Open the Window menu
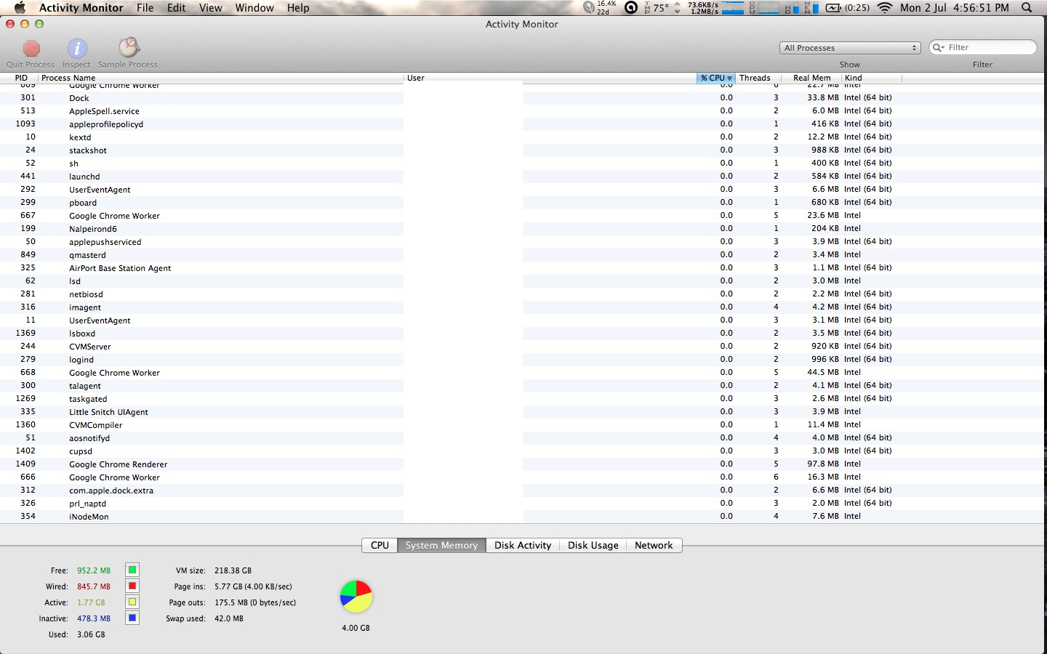The image size is (1047, 654). pyautogui.click(x=254, y=7)
